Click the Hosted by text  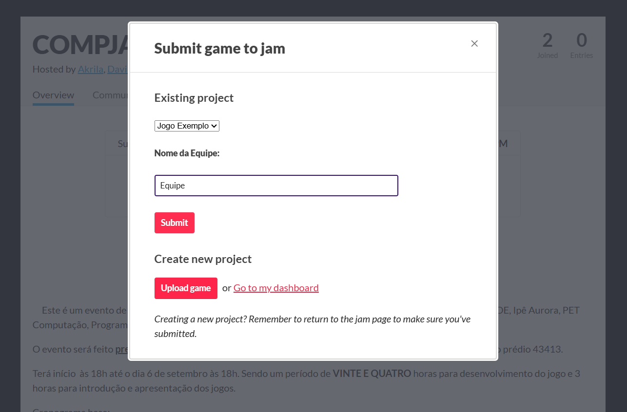pos(54,69)
